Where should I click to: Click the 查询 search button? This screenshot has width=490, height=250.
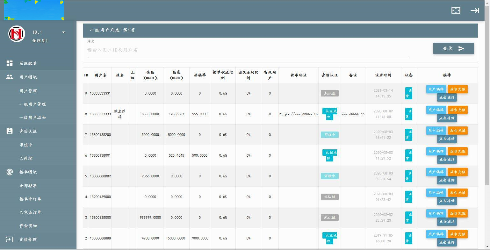pos(453,48)
